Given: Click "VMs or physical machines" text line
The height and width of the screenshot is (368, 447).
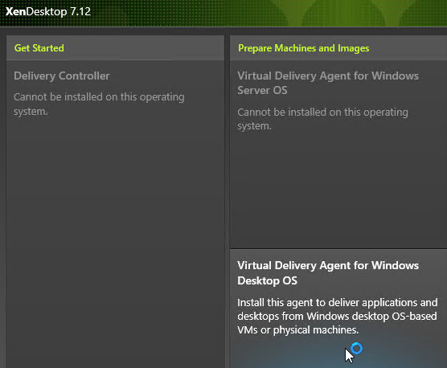Looking at the screenshot, I should click(298, 329).
